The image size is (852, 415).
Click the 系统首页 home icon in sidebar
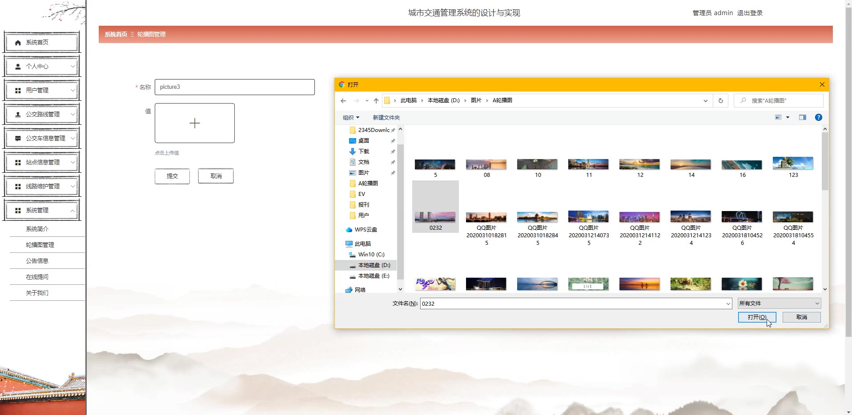click(x=18, y=43)
